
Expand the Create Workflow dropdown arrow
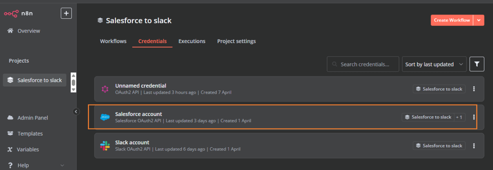[x=478, y=20]
